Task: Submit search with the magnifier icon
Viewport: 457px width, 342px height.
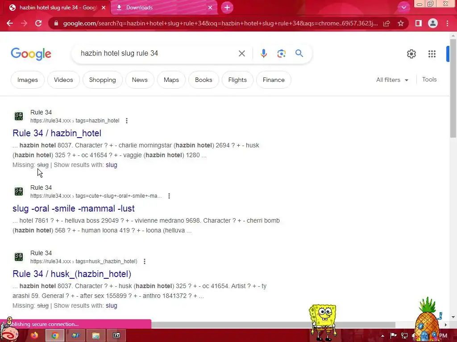Action: pyautogui.click(x=299, y=53)
